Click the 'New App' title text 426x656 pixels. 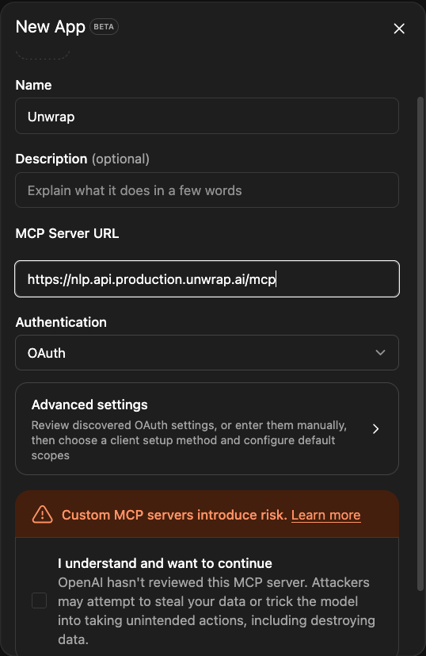[x=51, y=27]
